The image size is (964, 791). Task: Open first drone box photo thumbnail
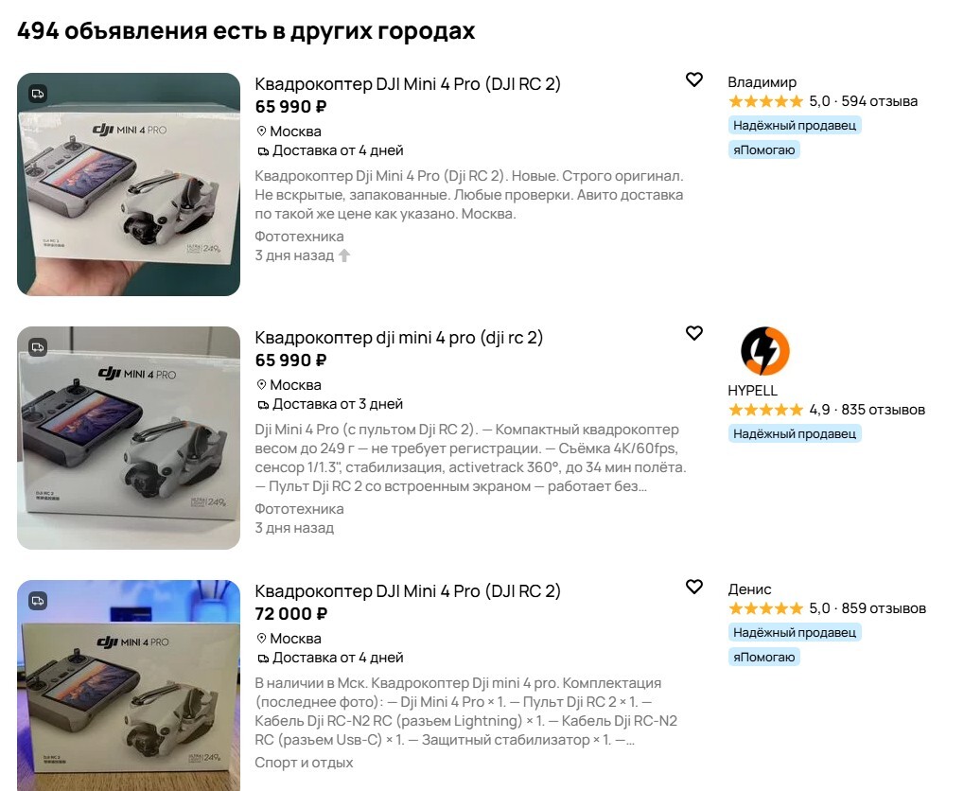pos(129,185)
